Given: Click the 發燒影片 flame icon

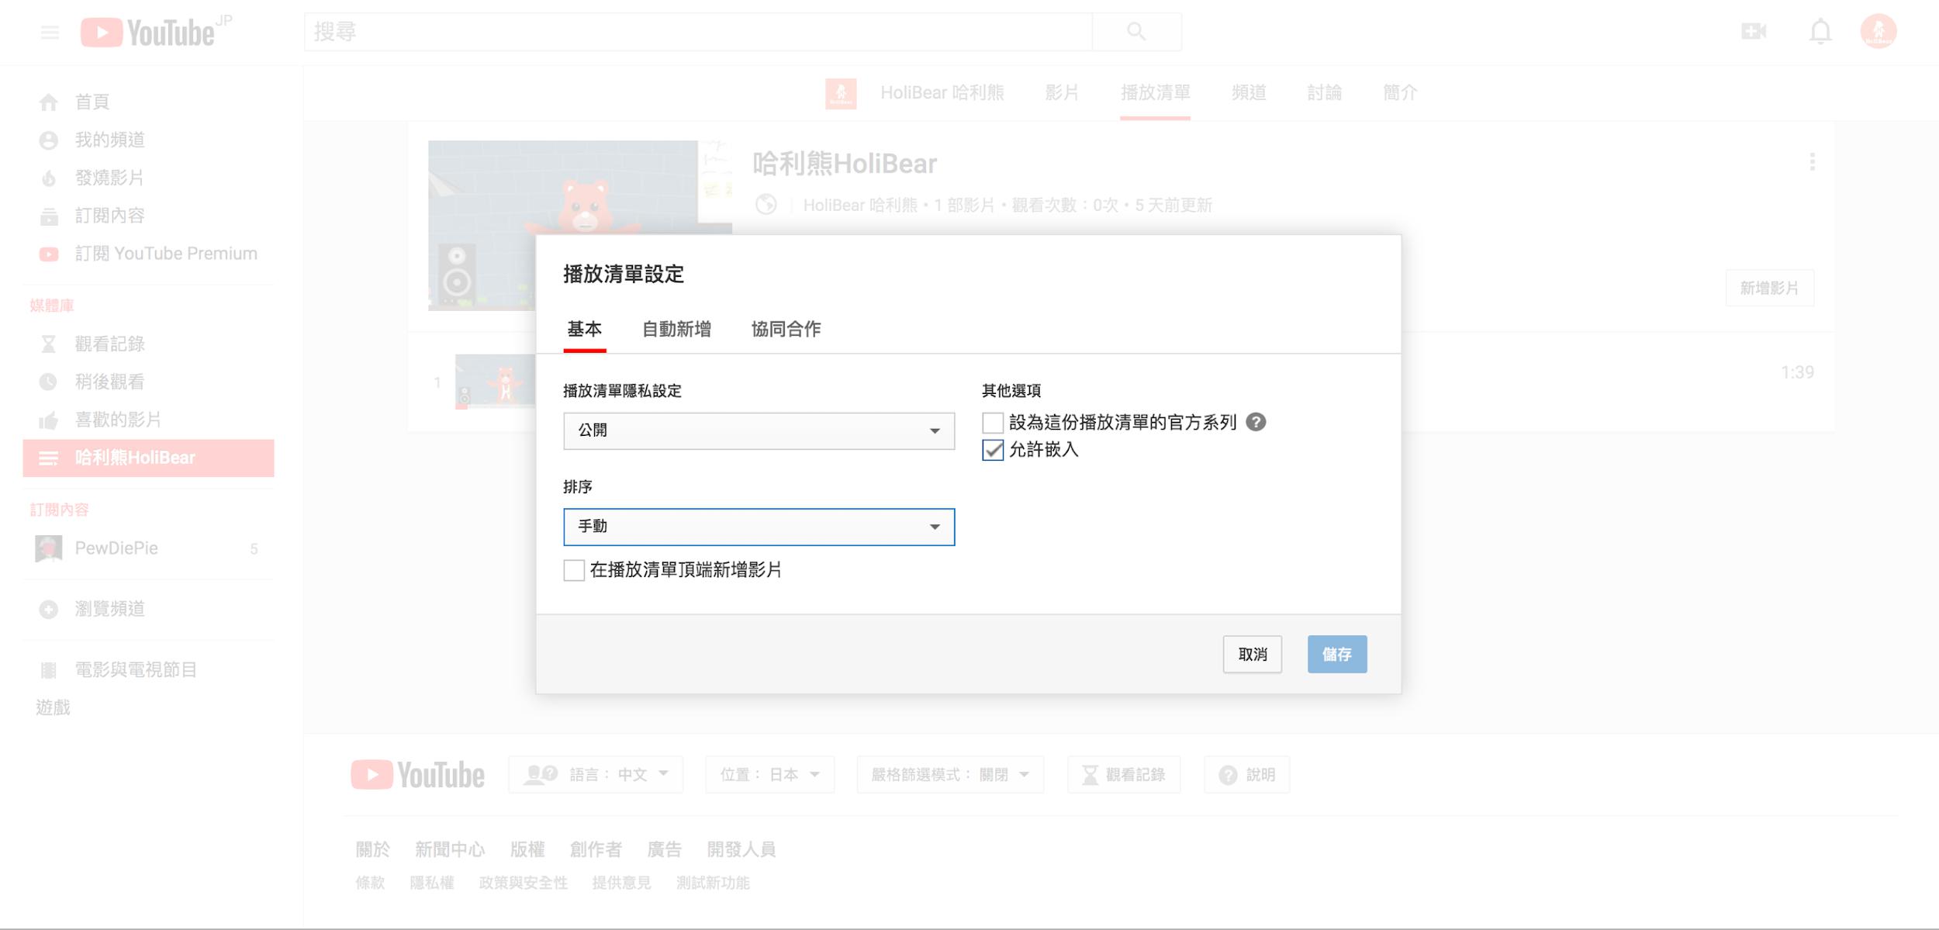Looking at the screenshot, I should pos(48,178).
